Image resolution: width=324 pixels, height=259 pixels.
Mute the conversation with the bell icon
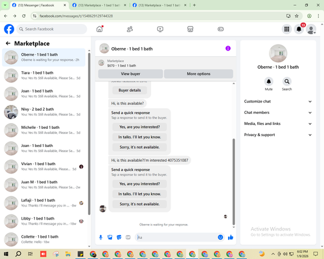[269, 82]
